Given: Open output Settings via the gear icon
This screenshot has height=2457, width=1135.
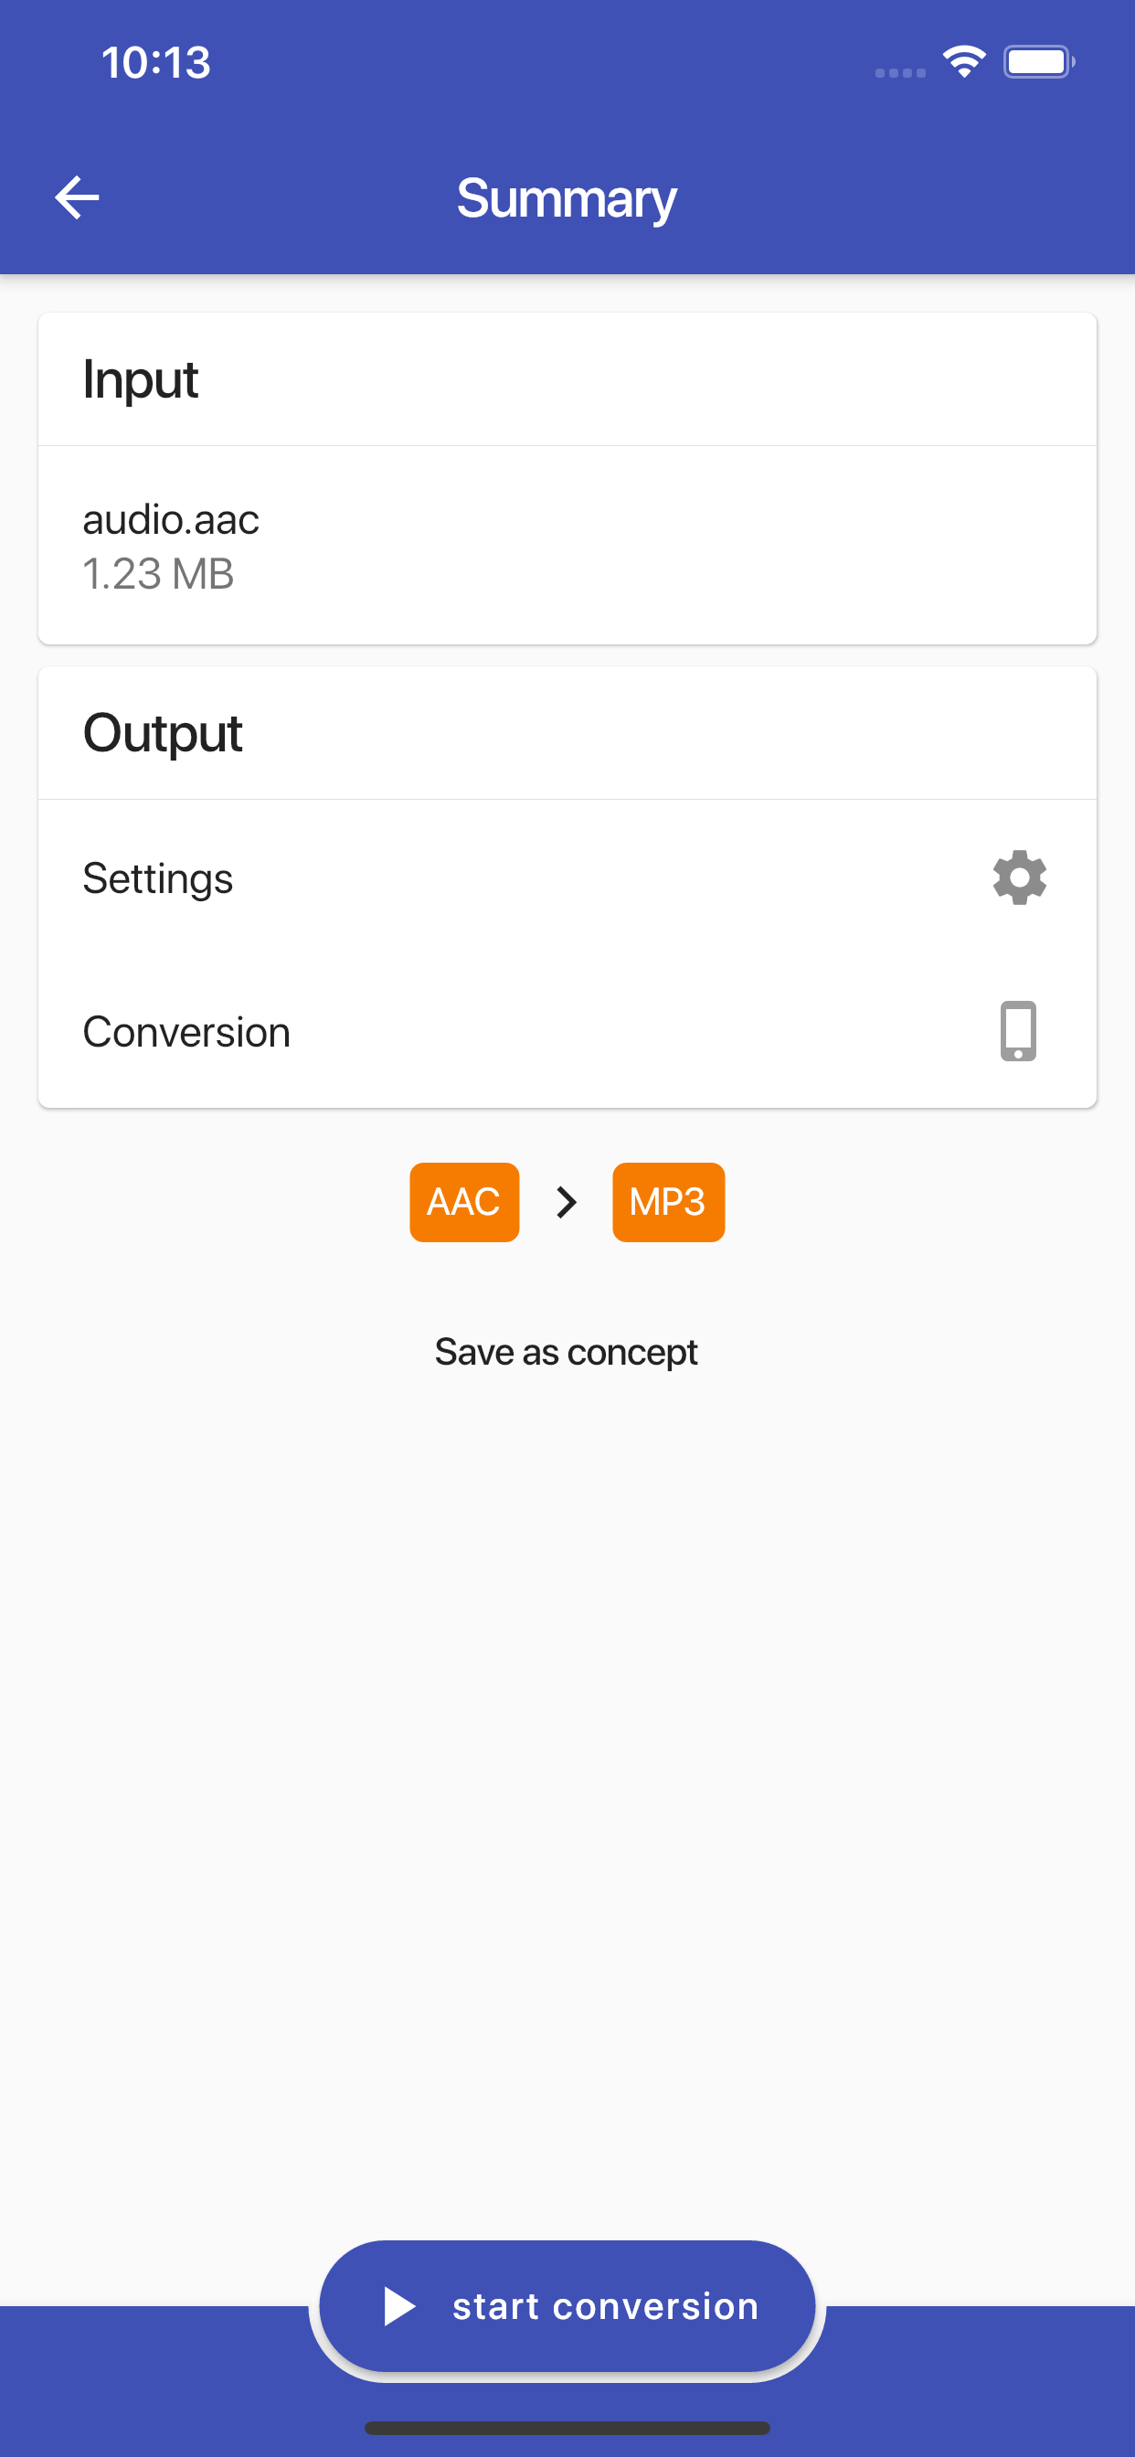Looking at the screenshot, I should 1018,877.
